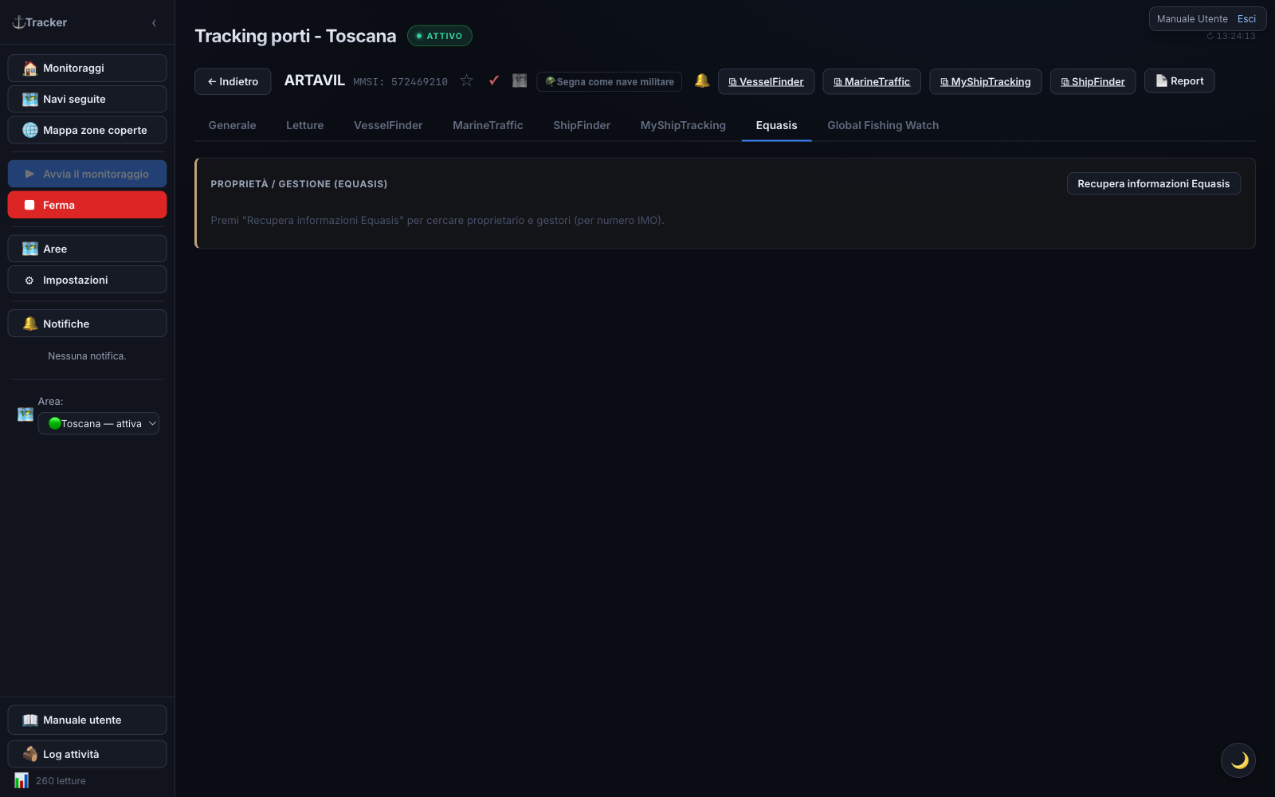
Task: Click the 'Nessuna notifica.' text
Action: [87, 356]
